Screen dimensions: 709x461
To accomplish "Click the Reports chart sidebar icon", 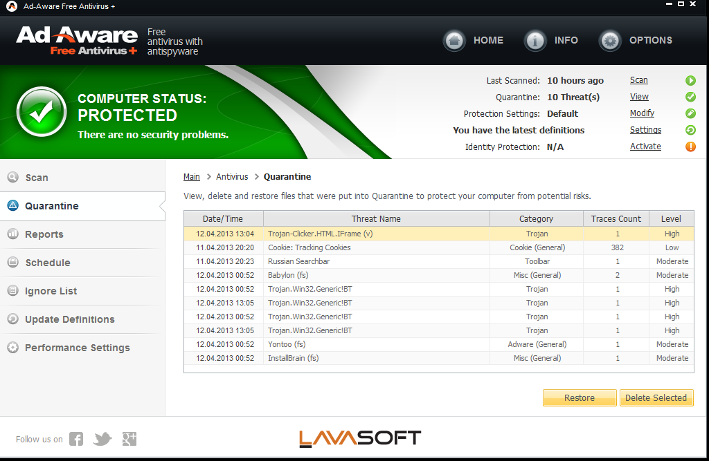I will (x=12, y=234).
